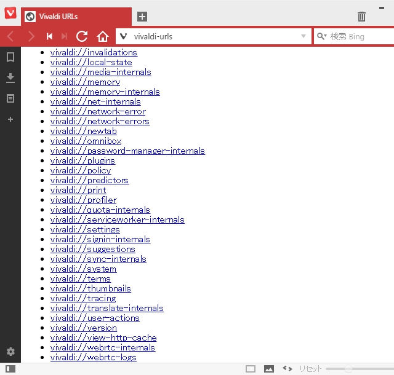Click the Vivaldi site info icon in address bar
394x375 pixels.
pos(123,36)
